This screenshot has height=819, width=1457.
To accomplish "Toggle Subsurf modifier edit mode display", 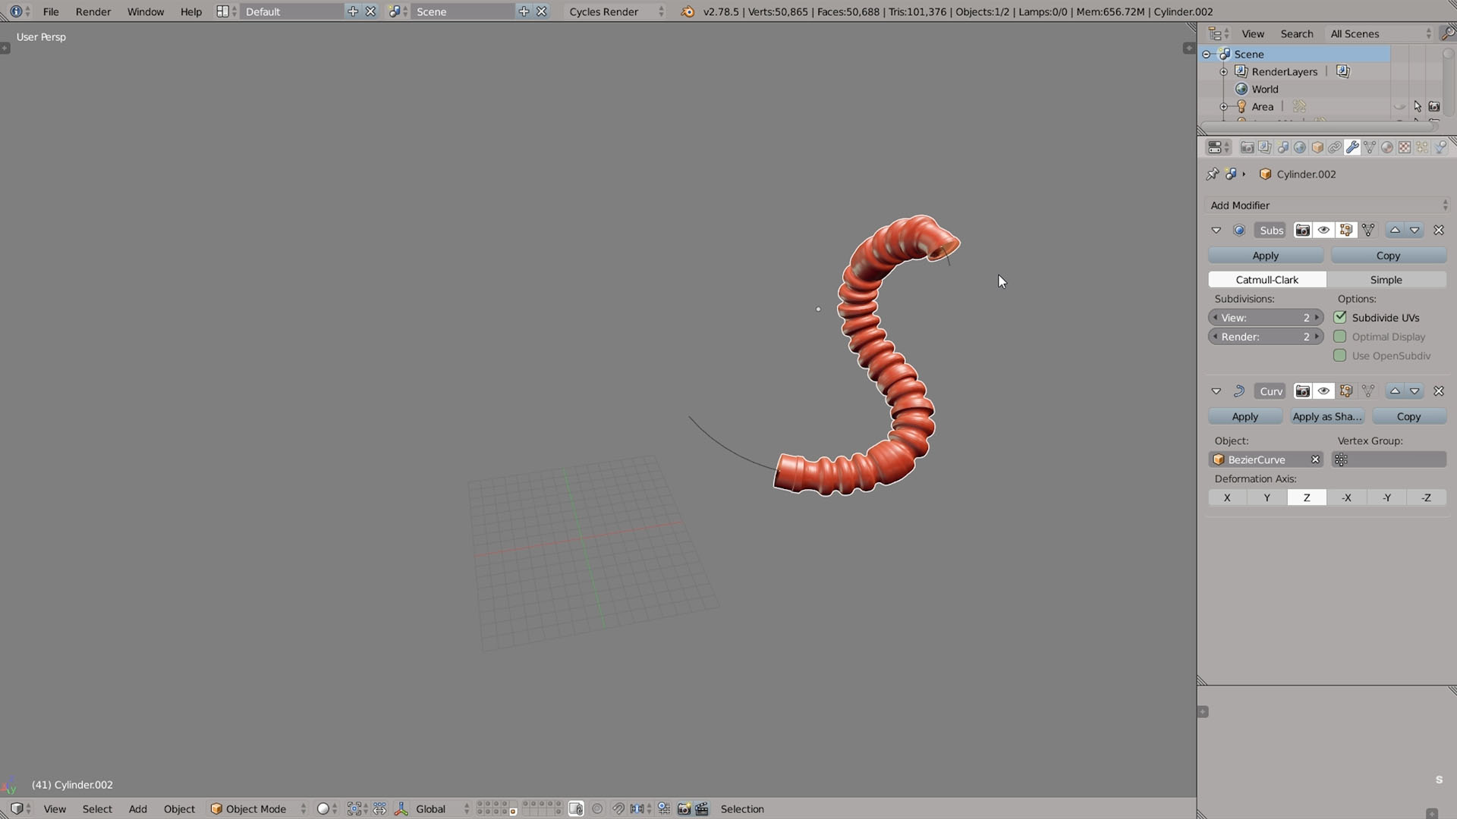I will [1345, 231].
